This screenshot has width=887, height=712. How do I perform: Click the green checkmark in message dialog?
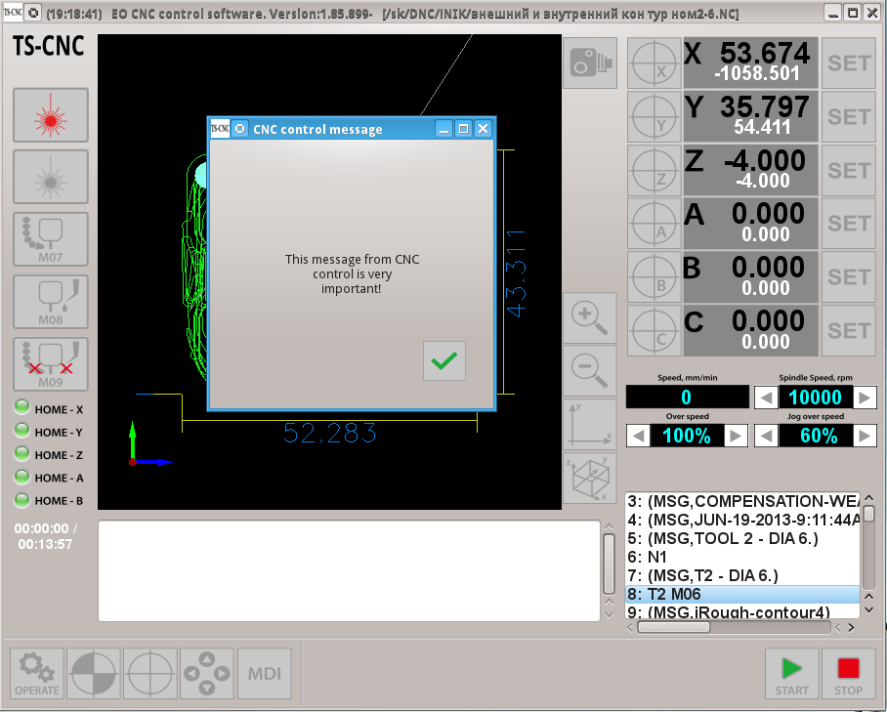coord(444,361)
